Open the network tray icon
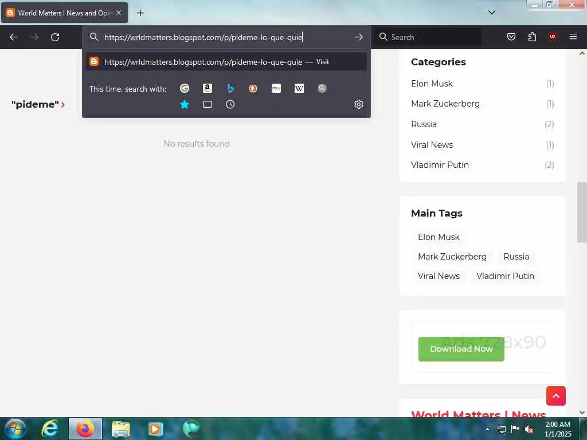587x440 pixels. coord(501,429)
